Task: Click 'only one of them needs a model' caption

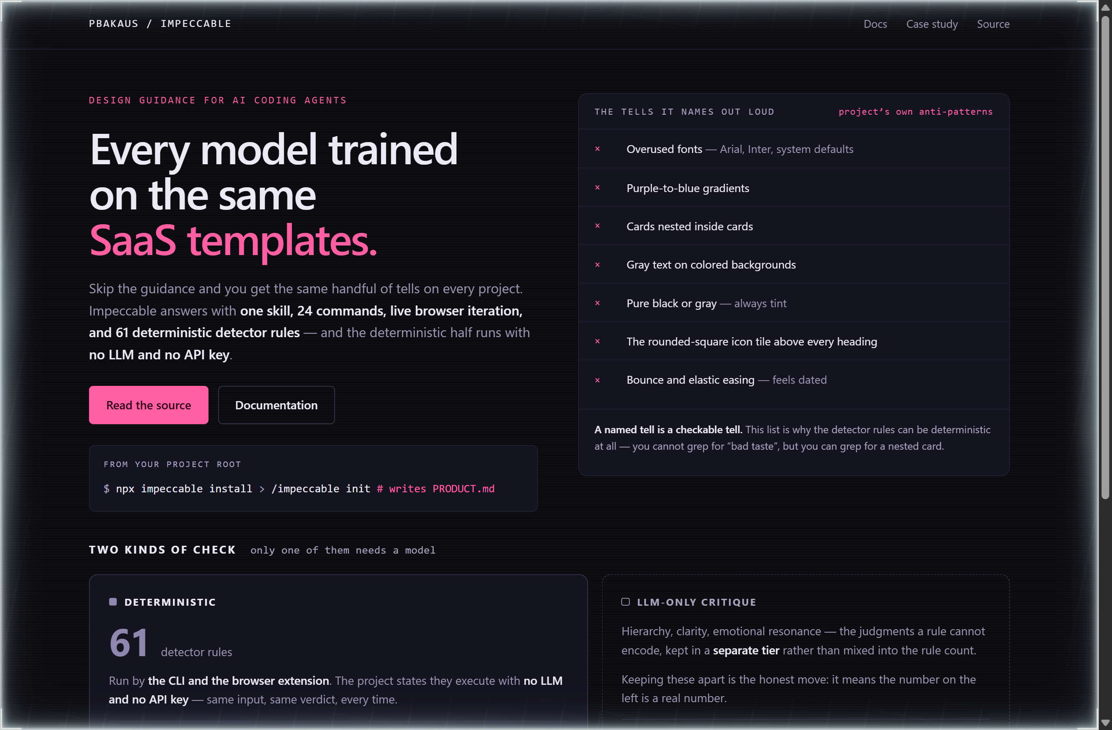Action: (342, 550)
